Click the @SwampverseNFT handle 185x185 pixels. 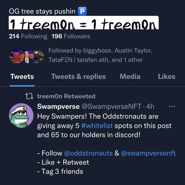(x=112, y=107)
